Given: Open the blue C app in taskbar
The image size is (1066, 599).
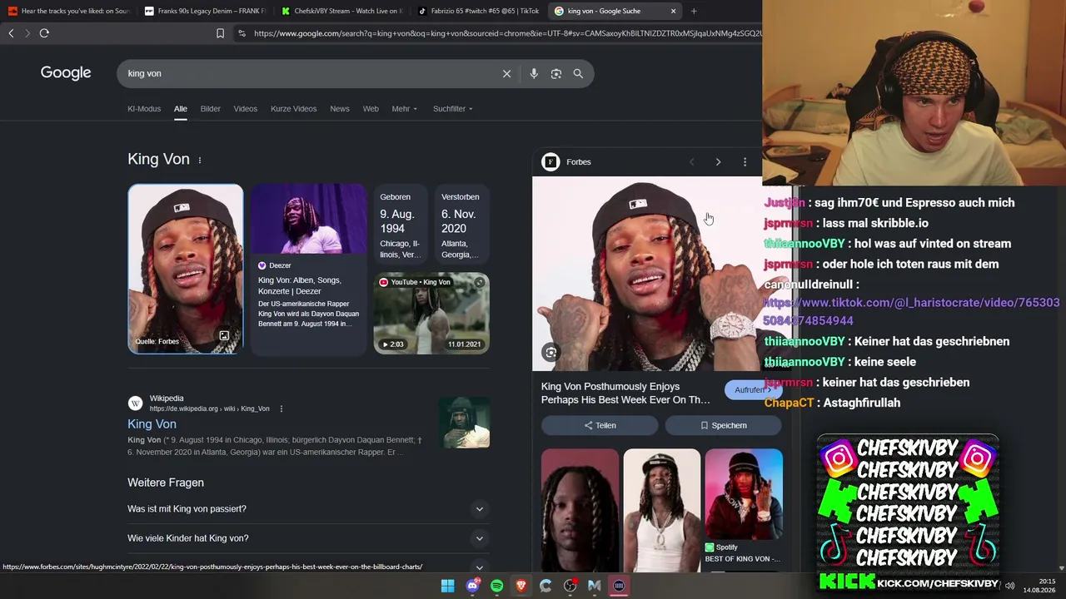Looking at the screenshot, I should 545,586.
